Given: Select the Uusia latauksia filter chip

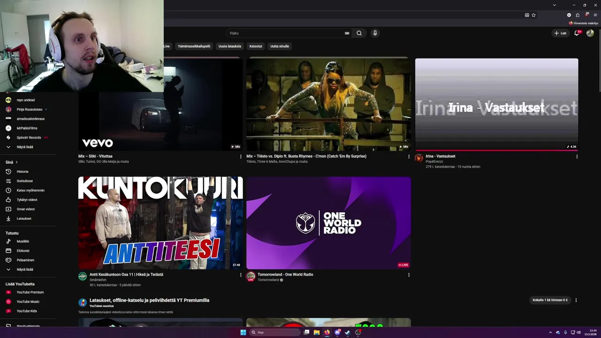Looking at the screenshot, I should 230,46.
